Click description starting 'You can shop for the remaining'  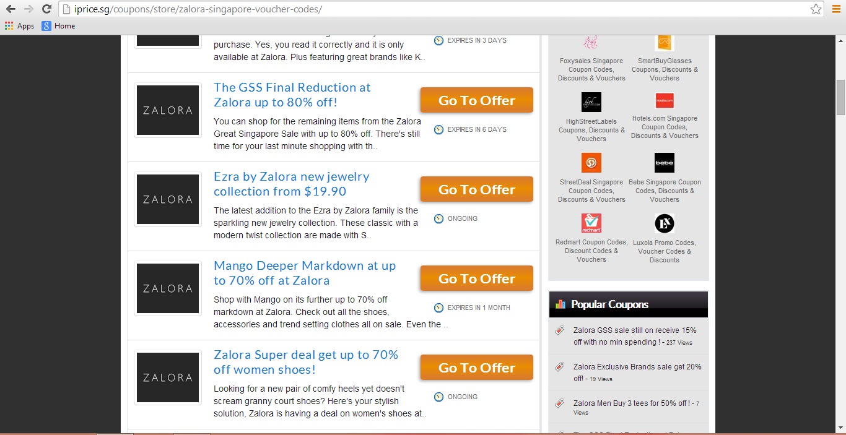(x=317, y=134)
